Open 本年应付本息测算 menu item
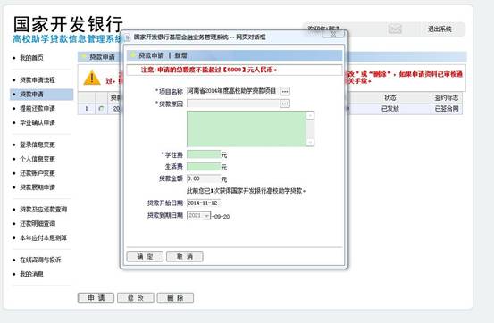This screenshot has height=323, width=494. pyautogui.click(x=44, y=237)
